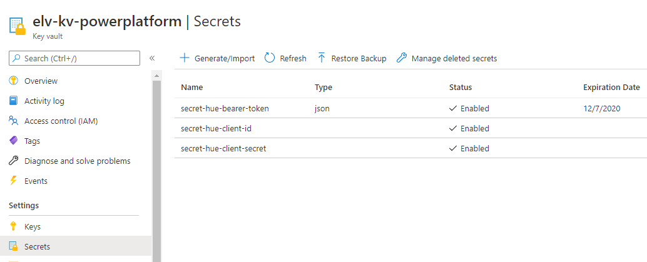The height and width of the screenshot is (262, 647).
Task: Click the Key vault subtitle text
Action: pos(48,36)
